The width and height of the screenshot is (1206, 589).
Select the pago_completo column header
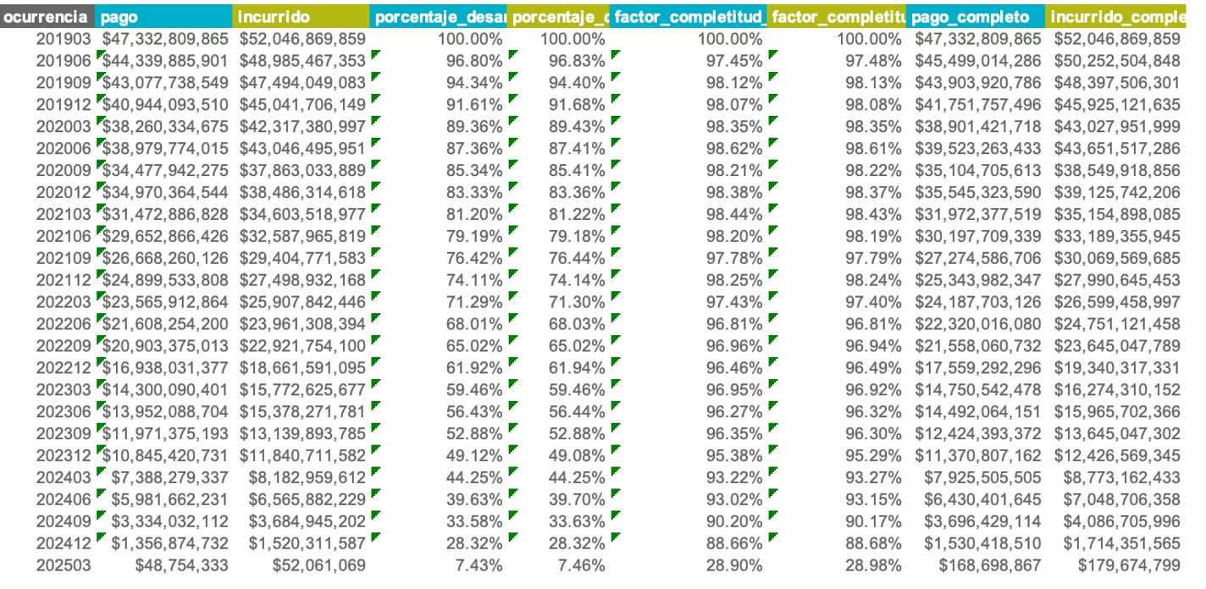975,17
